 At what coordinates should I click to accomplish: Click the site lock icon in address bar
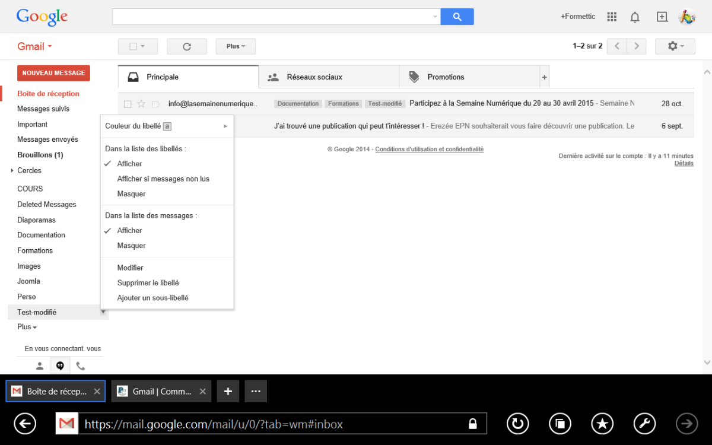(x=473, y=424)
